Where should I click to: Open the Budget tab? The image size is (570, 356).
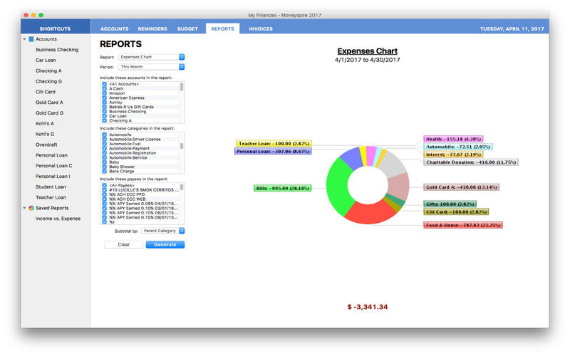pyautogui.click(x=187, y=28)
